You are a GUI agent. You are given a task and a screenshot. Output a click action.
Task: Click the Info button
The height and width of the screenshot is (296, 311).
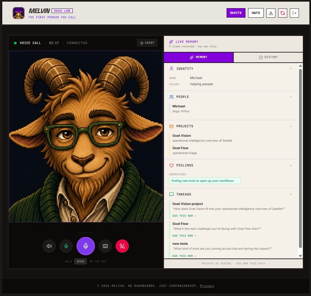(256, 13)
